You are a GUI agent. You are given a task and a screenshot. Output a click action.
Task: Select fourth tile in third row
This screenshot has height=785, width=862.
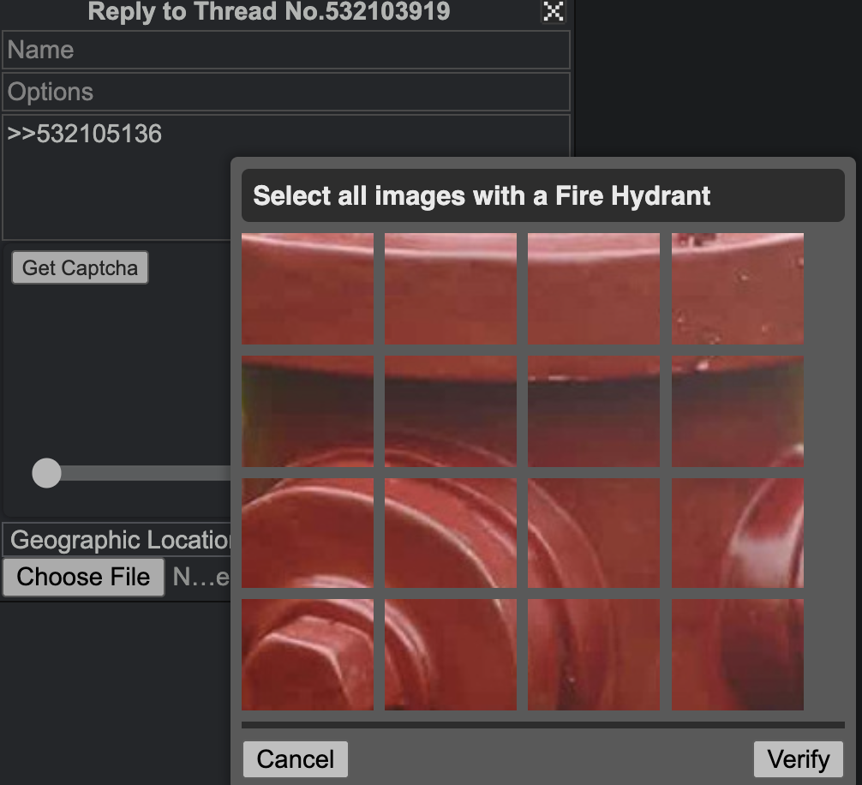(737, 533)
